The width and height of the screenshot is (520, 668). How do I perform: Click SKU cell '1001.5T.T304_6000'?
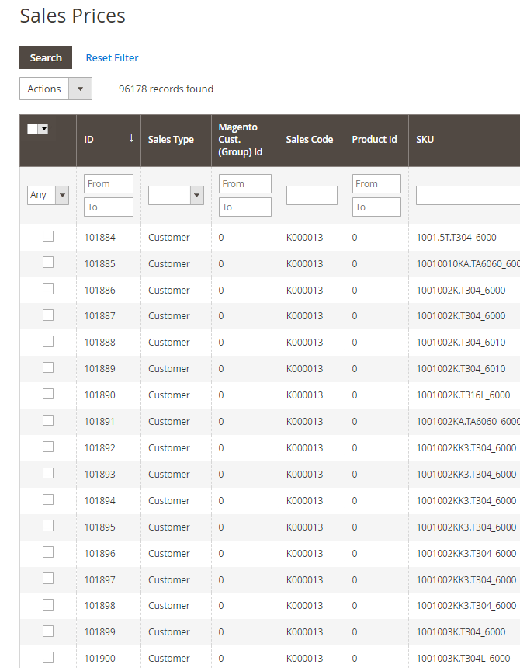pyautogui.click(x=456, y=237)
